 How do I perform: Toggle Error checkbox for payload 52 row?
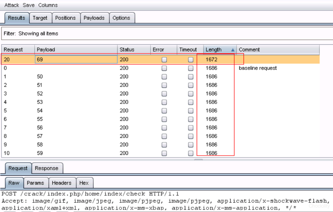[164, 94]
